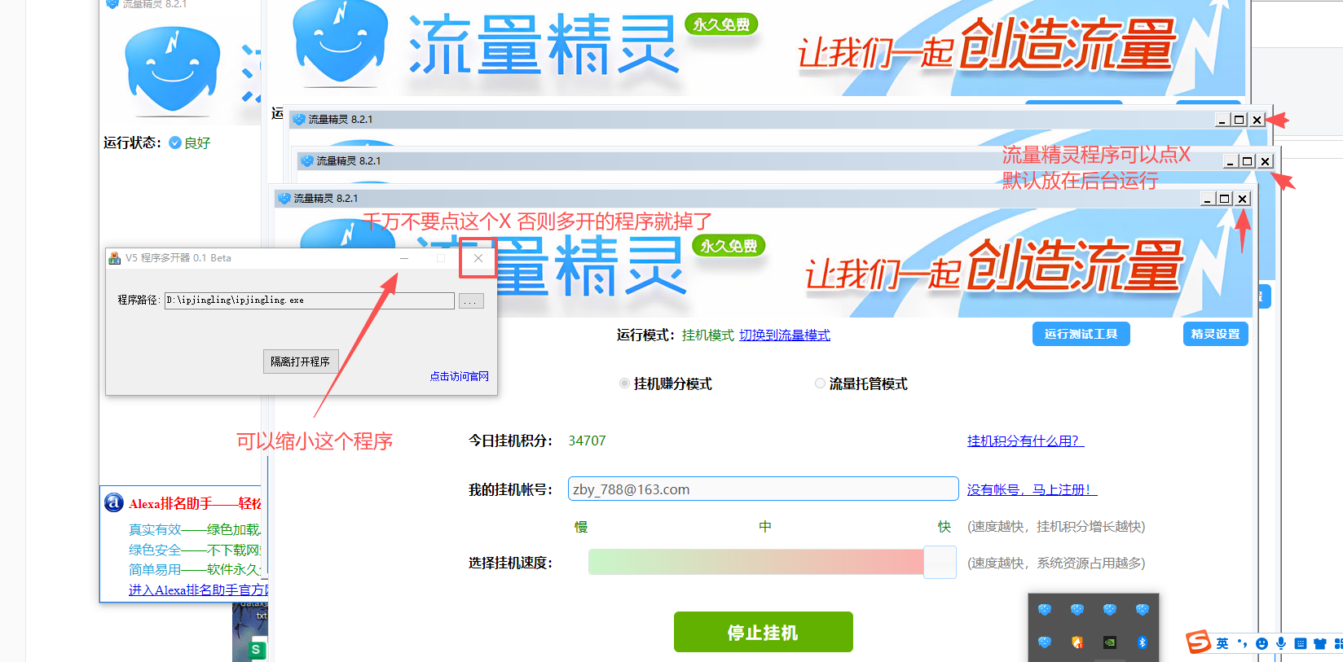Open the 精灵设置 settings button
The height and width of the screenshot is (662, 1343).
click(x=1215, y=334)
